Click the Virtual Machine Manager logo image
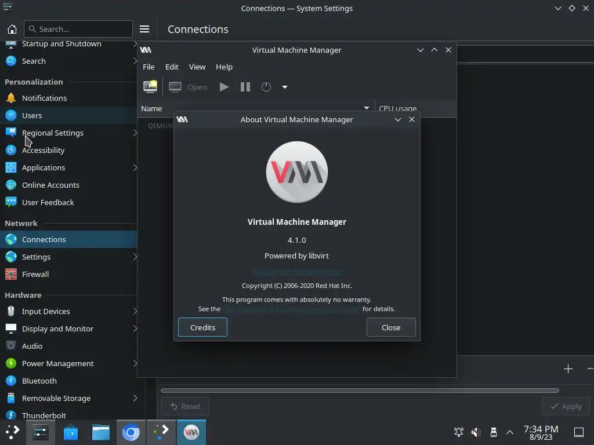Image resolution: width=594 pixels, height=445 pixels. (x=296, y=172)
